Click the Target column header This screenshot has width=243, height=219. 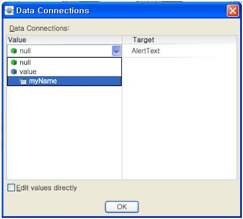pyautogui.click(x=180, y=40)
